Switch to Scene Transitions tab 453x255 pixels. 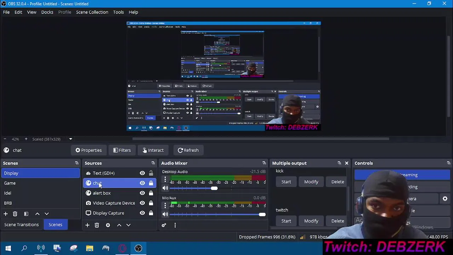tap(22, 225)
